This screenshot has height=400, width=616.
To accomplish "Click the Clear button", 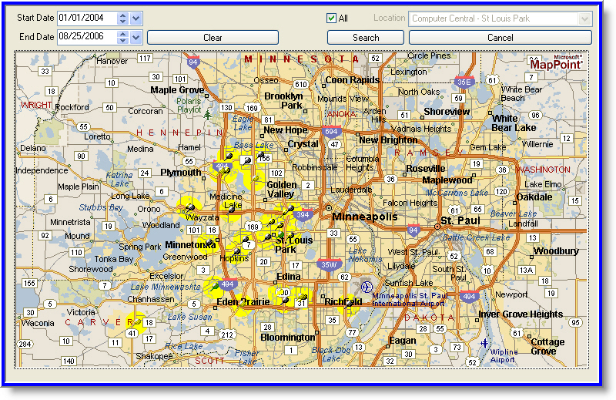I will pos(213,37).
